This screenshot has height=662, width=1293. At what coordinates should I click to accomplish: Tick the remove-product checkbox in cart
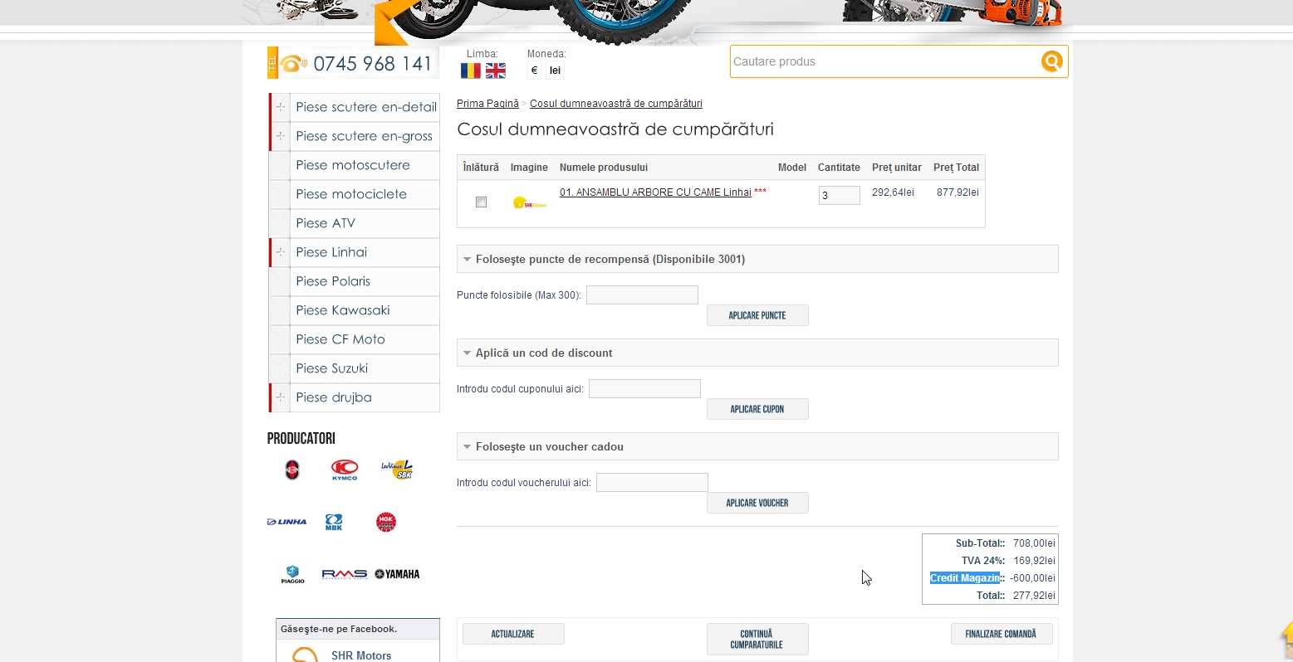pos(481,202)
